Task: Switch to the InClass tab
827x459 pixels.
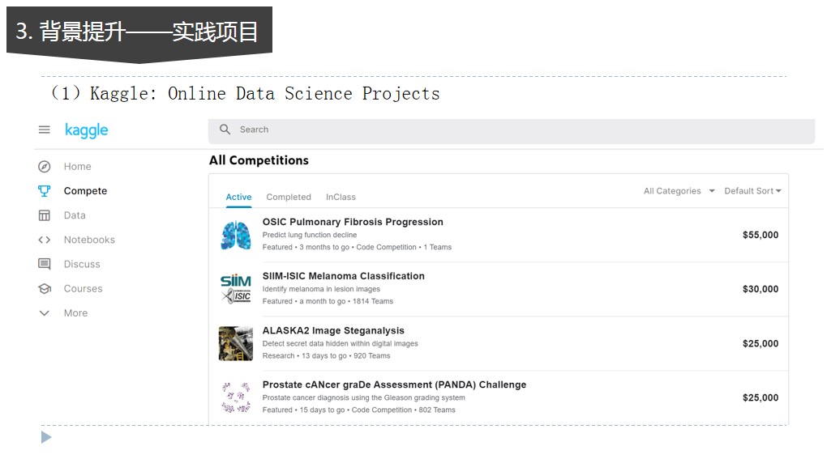Action: [x=341, y=197]
